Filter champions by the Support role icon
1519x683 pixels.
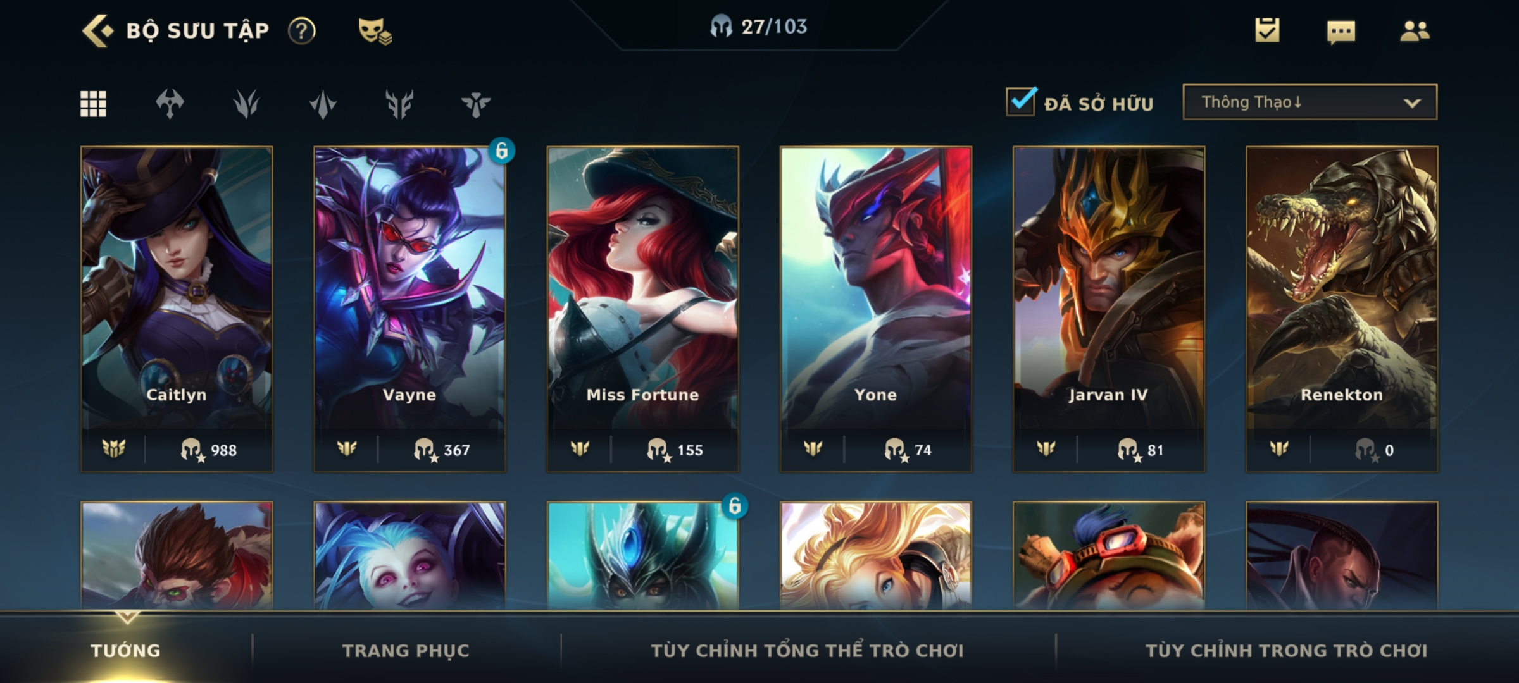click(x=476, y=104)
